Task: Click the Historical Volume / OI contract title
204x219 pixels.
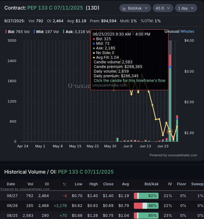Action: 86,172
